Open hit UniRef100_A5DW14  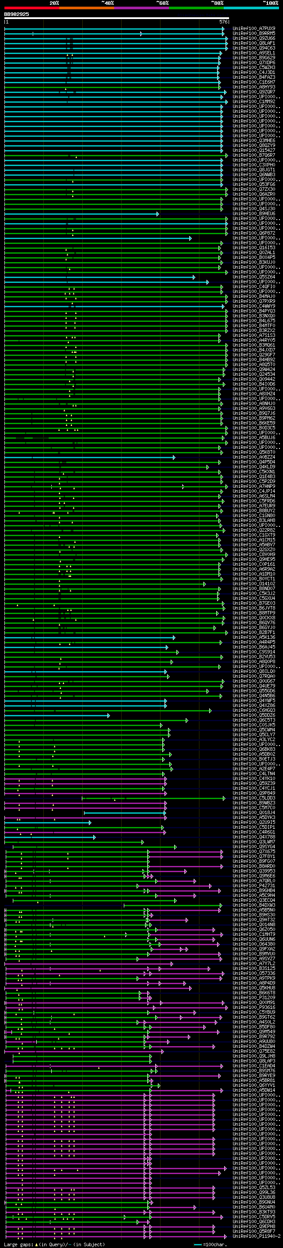coord(254,1090)
